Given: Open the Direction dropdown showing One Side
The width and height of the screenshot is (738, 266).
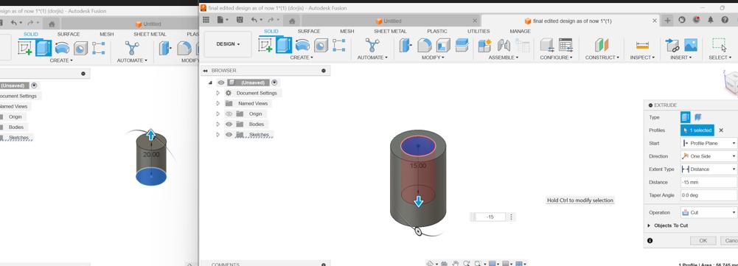Looking at the screenshot, I should pyautogui.click(x=709, y=156).
